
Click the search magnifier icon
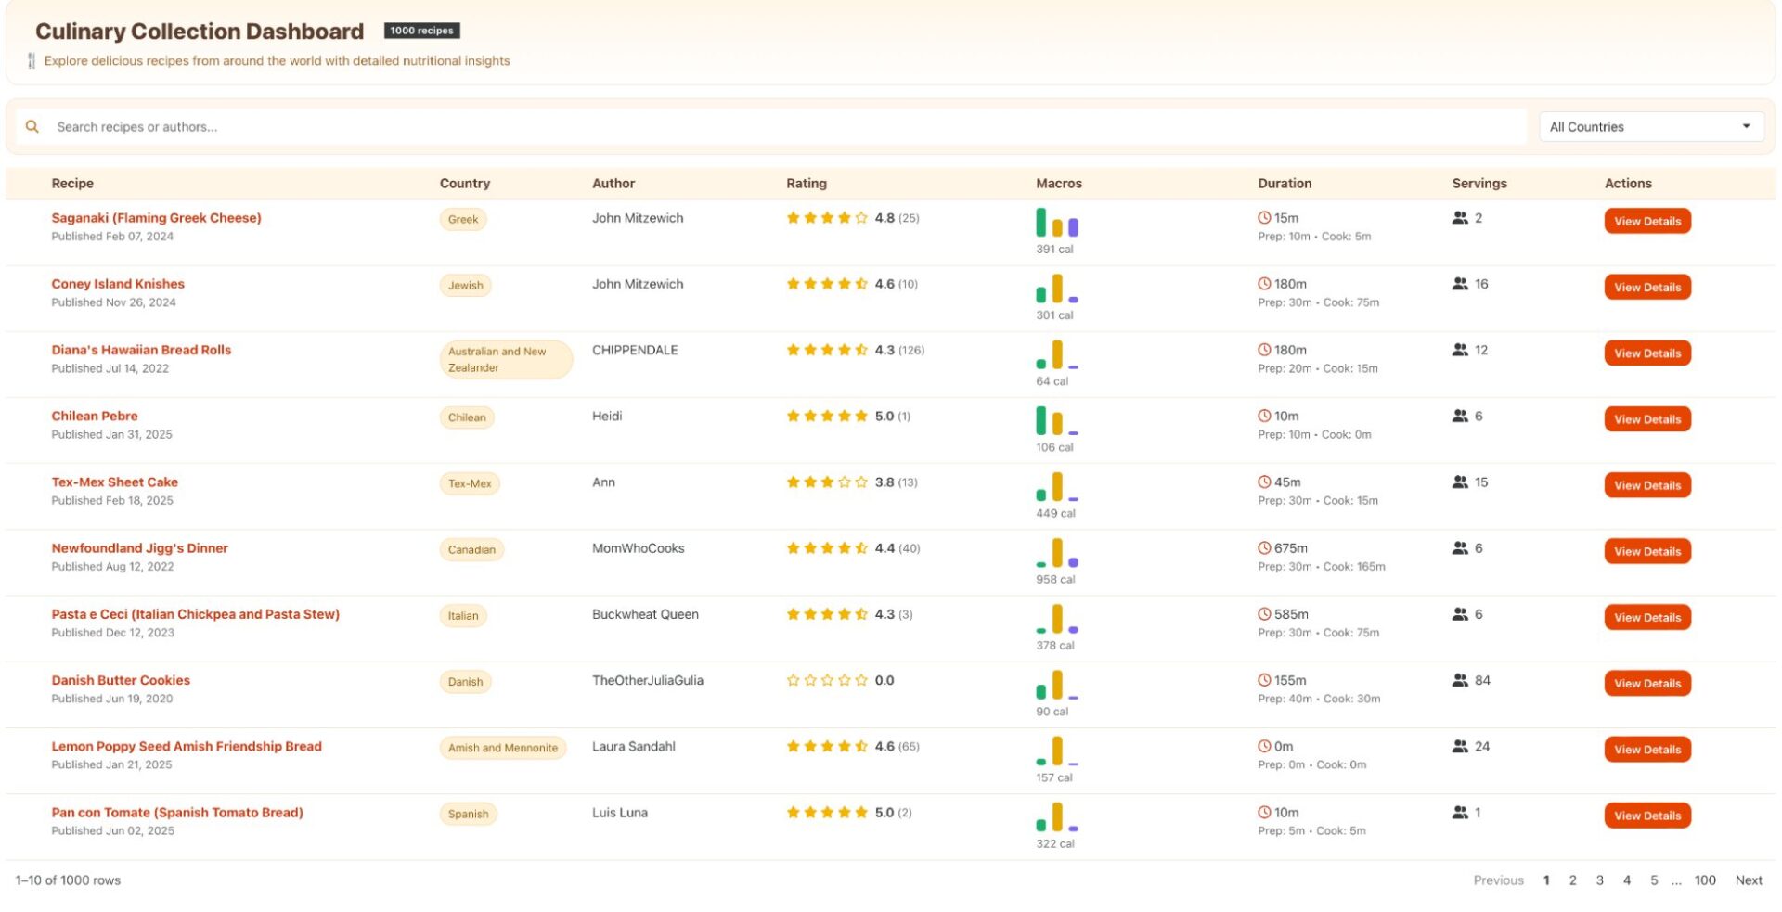[x=32, y=127]
